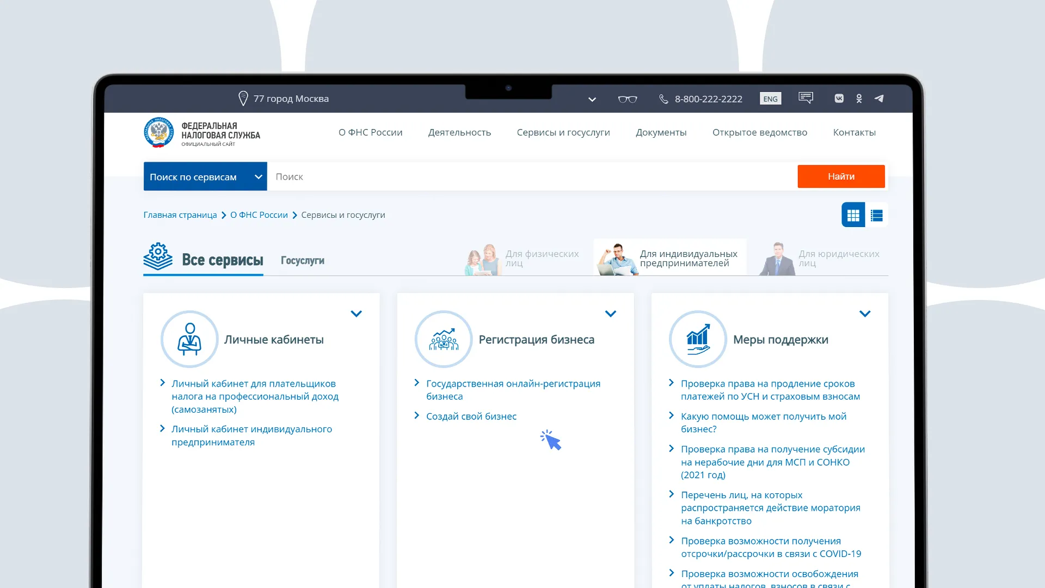Click the Федеральная налоговая служба title text
This screenshot has height=588, width=1045.
pyautogui.click(x=221, y=131)
